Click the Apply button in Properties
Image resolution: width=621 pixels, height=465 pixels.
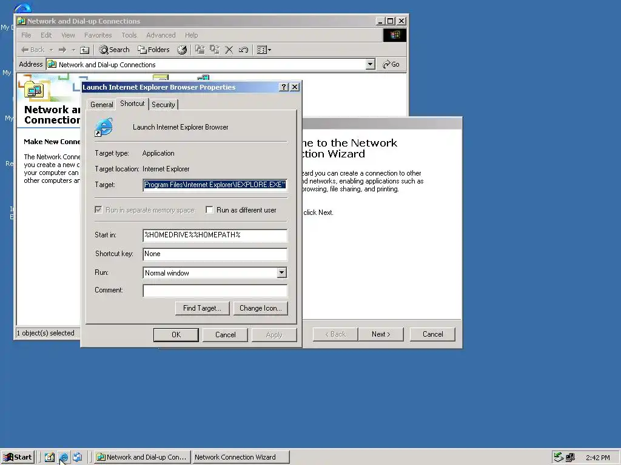tap(274, 334)
